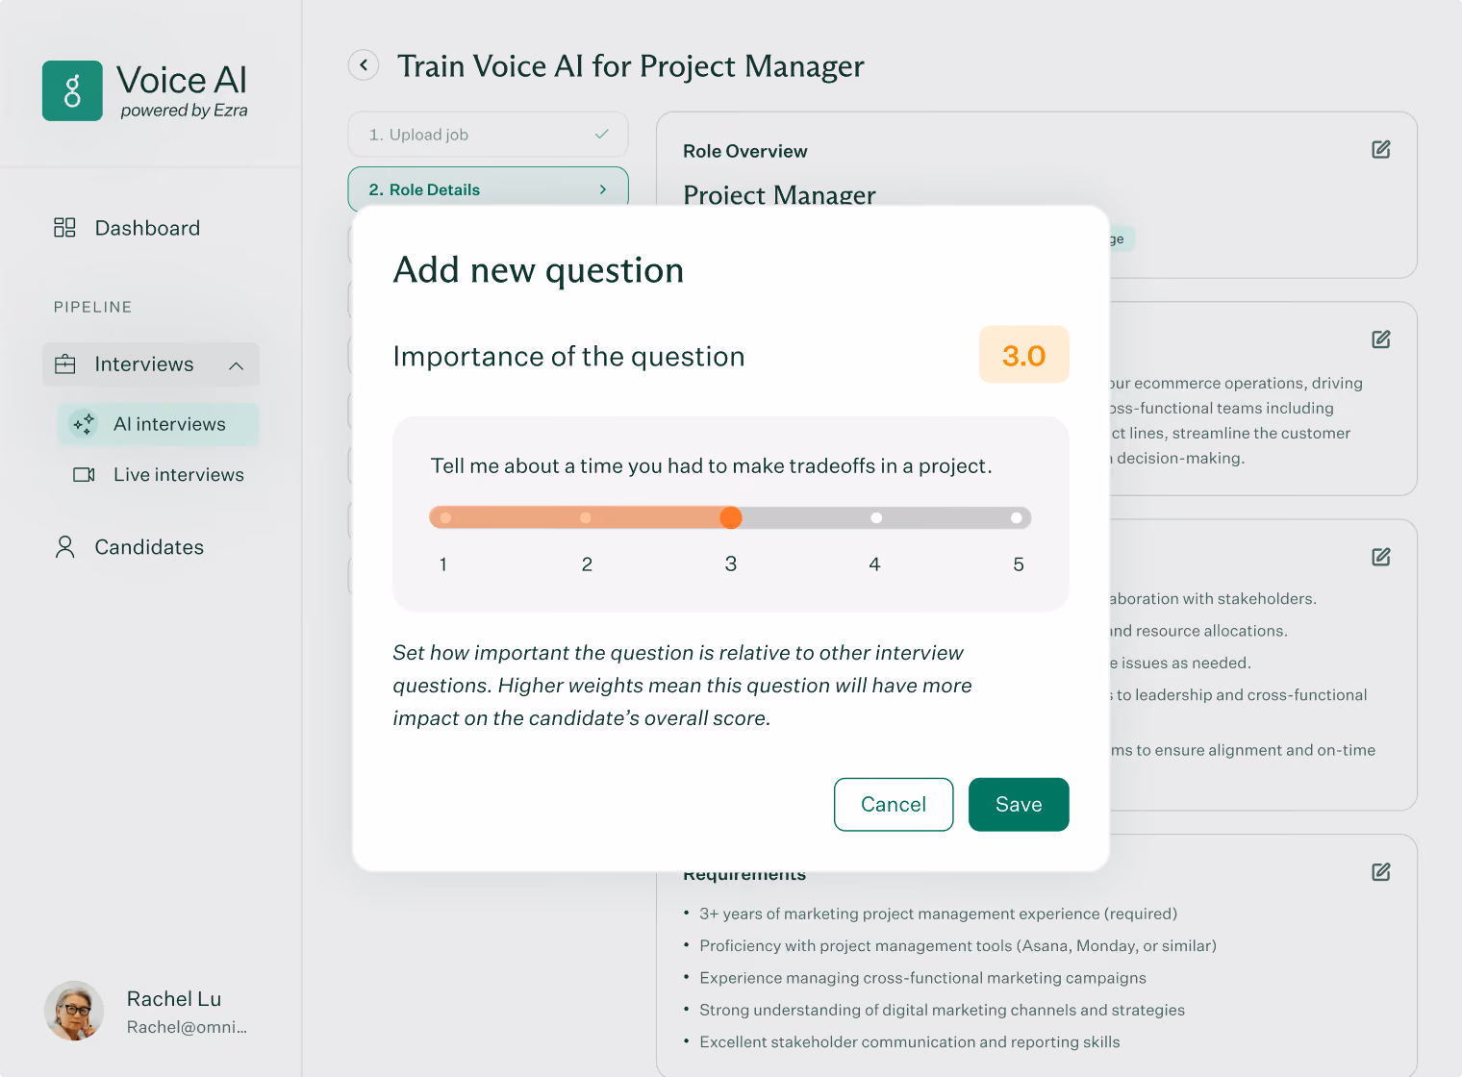1462x1077 pixels.
Task: Click the 'Add new question' dialog title
Action: tap(539, 270)
